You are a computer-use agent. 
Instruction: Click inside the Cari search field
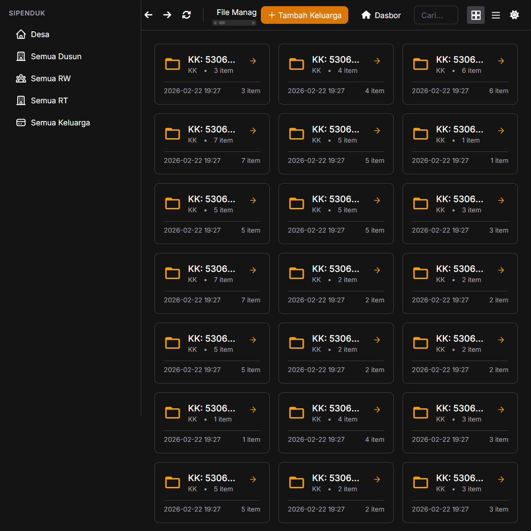436,15
